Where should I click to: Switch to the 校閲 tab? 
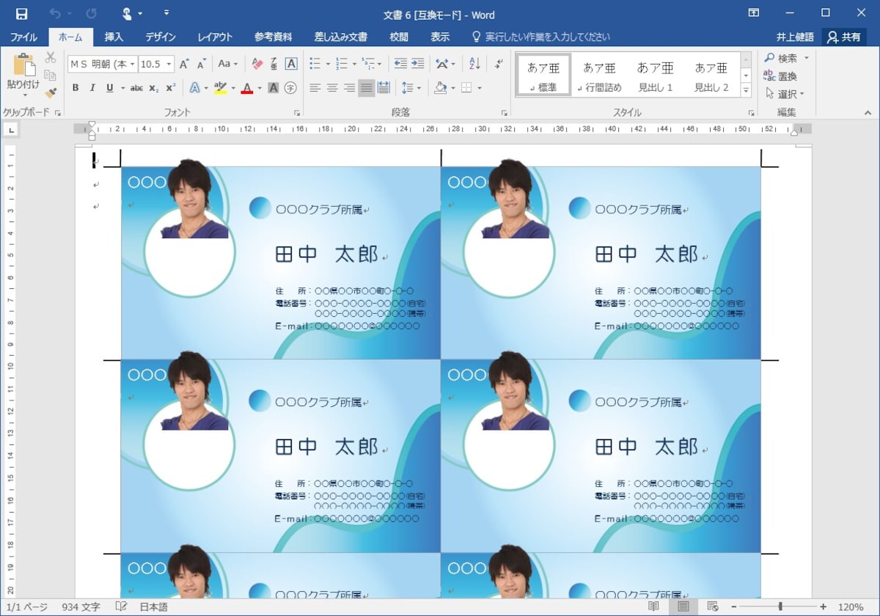click(x=399, y=37)
